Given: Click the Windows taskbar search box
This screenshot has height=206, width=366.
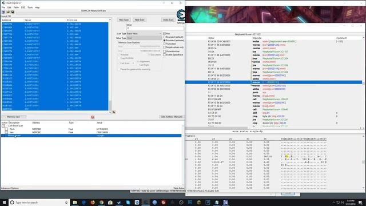Looking at the screenshot, I should click(x=39, y=202).
